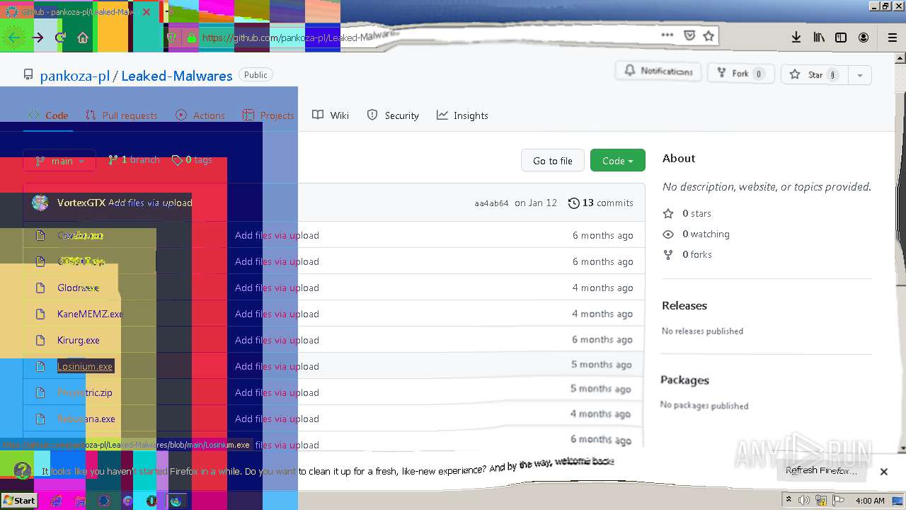This screenshot has width=906, height=510.
Task: Click the file icon beside Losinium.exe
Action: point(41,366)
